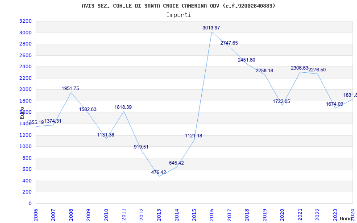This screenshot has height=223, width=357.
Task: Click the 3000 value on Euro axis
Action: coord(25,33)
